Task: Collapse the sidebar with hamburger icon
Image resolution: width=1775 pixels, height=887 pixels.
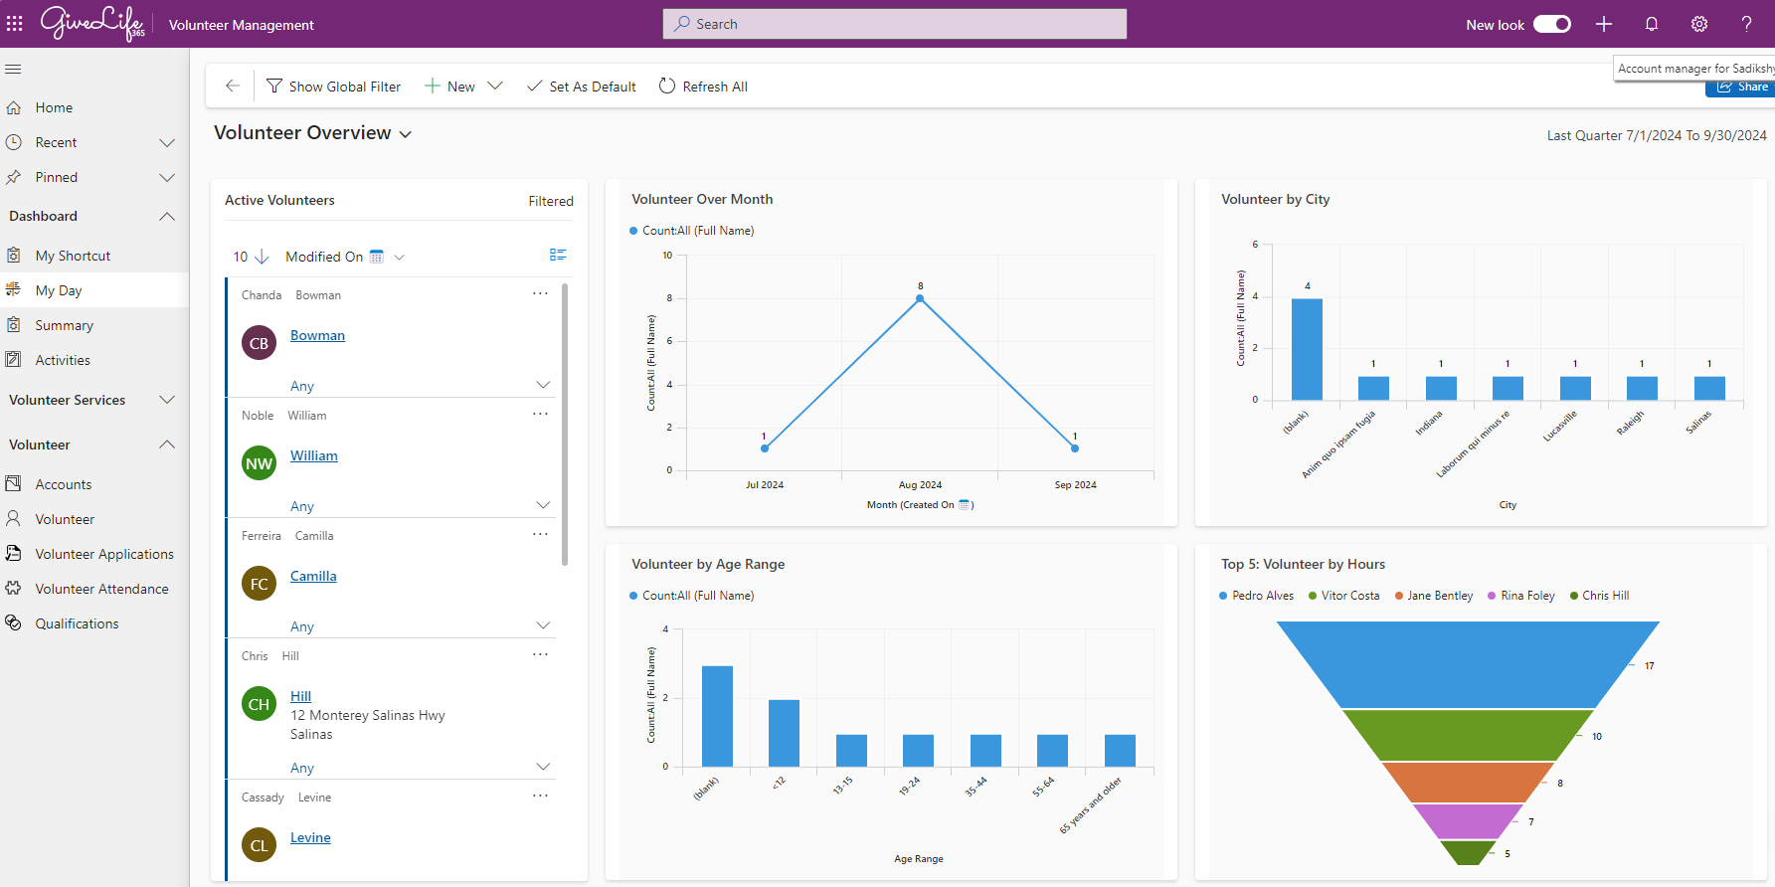Action: pyautogui.click(x=14, y=70)
